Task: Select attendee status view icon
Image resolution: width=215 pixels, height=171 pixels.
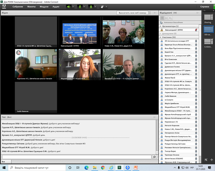Action: tap(171, 18)
